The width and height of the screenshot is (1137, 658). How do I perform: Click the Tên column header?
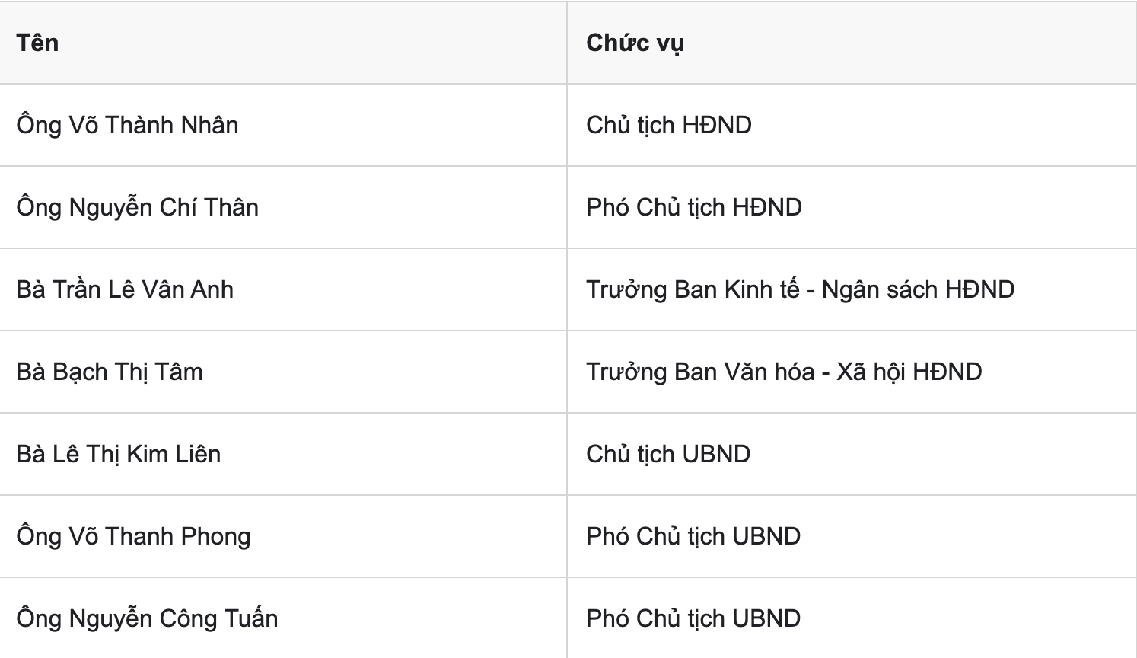pos(37,43)
